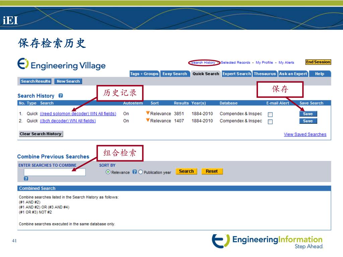Viewport: 343px width, 257px height.
Task: View Saved Searches link
Action: 305,135
